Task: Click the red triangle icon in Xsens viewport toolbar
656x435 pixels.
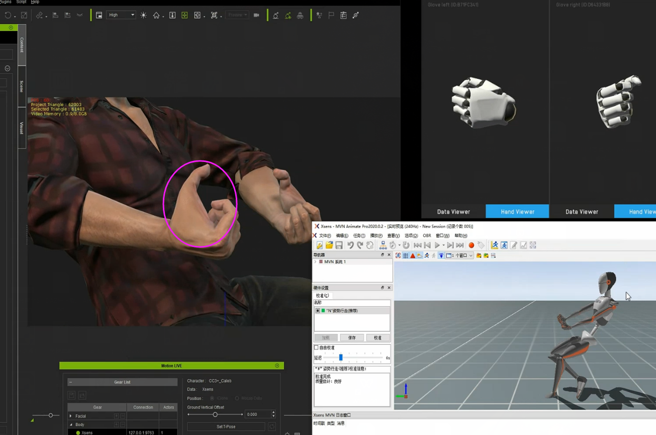Action: pos(413,255)
